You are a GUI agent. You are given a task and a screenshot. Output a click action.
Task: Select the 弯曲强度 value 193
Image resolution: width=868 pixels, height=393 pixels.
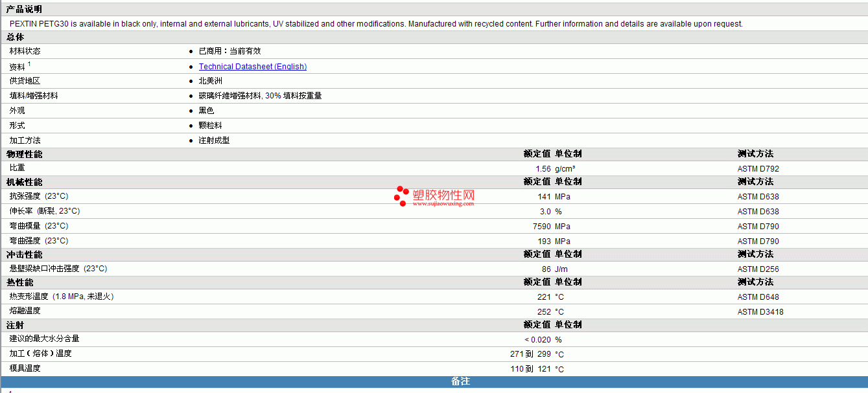[545, 241]
